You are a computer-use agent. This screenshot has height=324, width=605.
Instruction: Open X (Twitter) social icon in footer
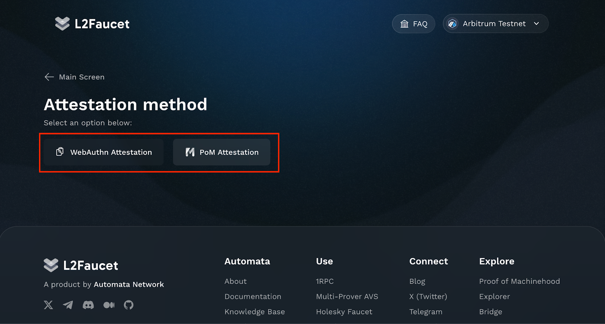pos(48,305)
